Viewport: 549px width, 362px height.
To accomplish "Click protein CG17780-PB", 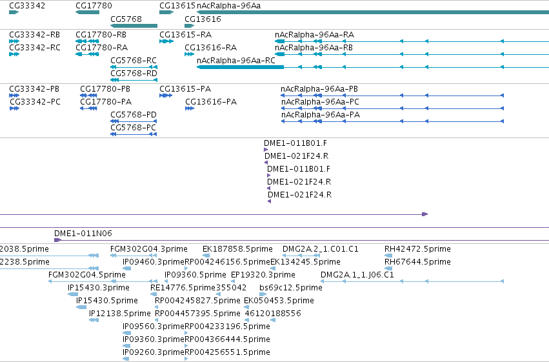I will tap(88, 96).
